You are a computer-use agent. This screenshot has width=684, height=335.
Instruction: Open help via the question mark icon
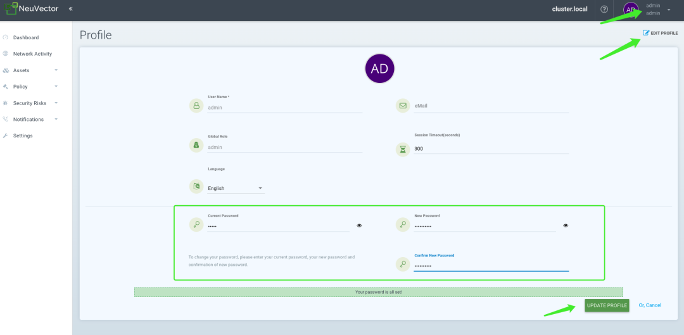coord(604,9)
